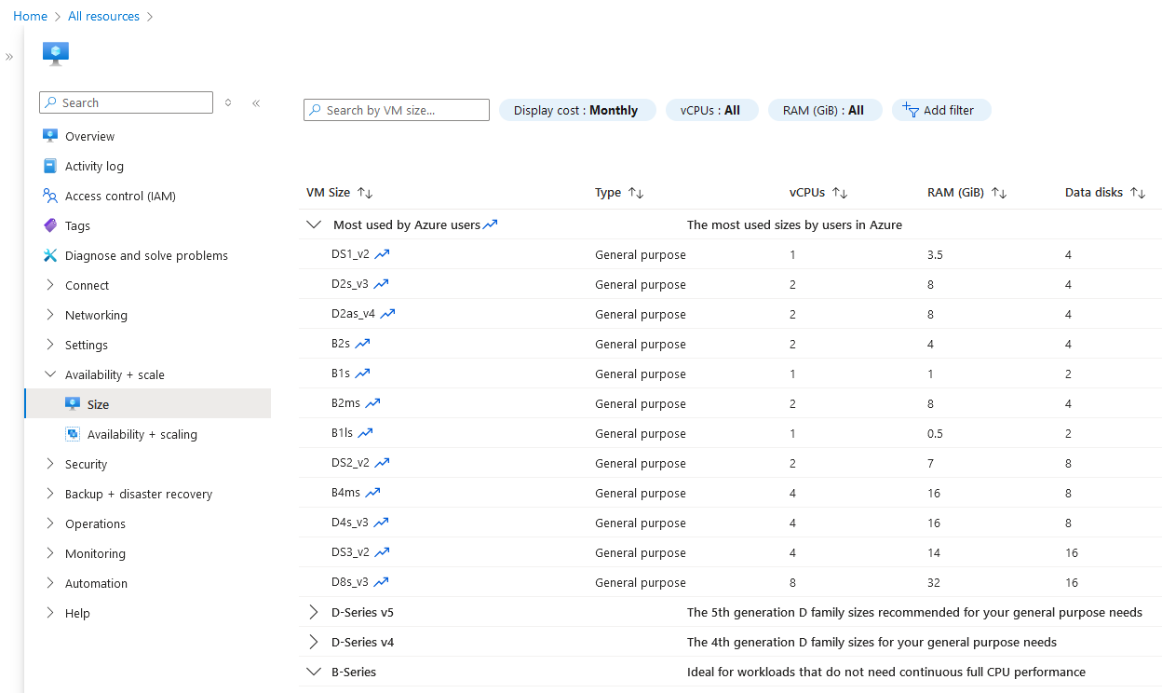
Task: Click trending icon next to D2as_v4
Action: click(x=387, y=313)
